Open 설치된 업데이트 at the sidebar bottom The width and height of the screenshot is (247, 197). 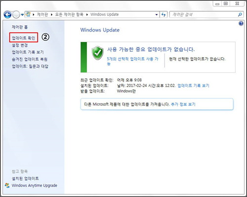pos(25,178)
